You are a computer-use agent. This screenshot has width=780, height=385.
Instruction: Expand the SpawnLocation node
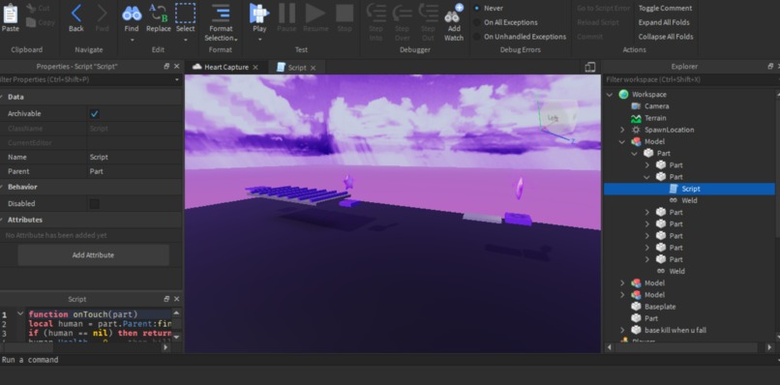(622, 130)
